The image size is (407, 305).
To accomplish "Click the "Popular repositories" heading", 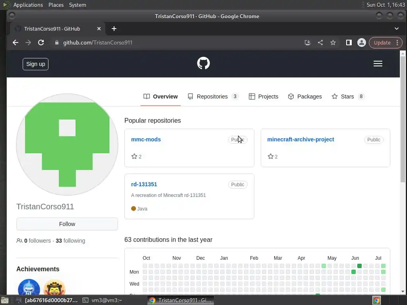I will pos(153,121).
